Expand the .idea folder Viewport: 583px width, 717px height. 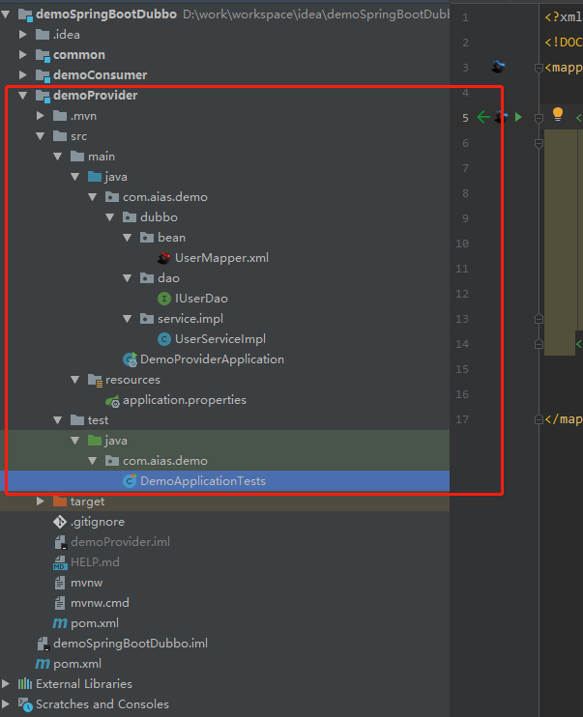tap(23, 34)
